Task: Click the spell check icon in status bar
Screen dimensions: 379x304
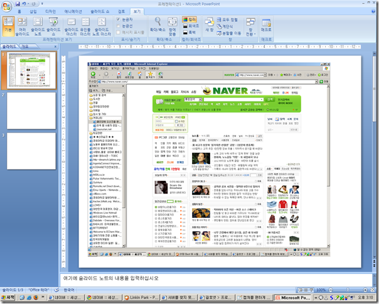Action: pyautogui.click(x=56, y=290)
